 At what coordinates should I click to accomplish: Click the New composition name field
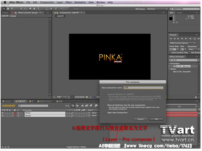coord(143,88)
